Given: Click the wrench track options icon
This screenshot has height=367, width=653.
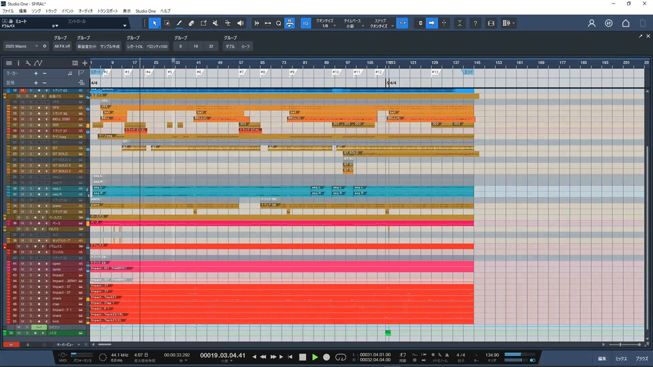Looking at the screenshot, I should tap(29, 63).
